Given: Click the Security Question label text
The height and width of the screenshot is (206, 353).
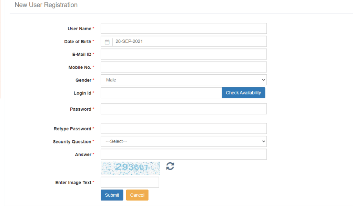Looking at the screenshot, I should 72,142.
